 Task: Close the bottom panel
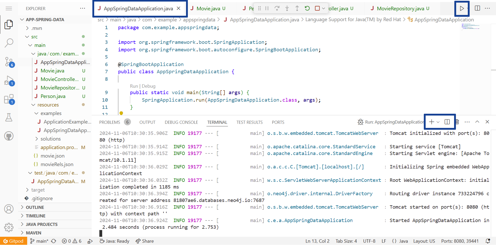(x=487, y=122)
